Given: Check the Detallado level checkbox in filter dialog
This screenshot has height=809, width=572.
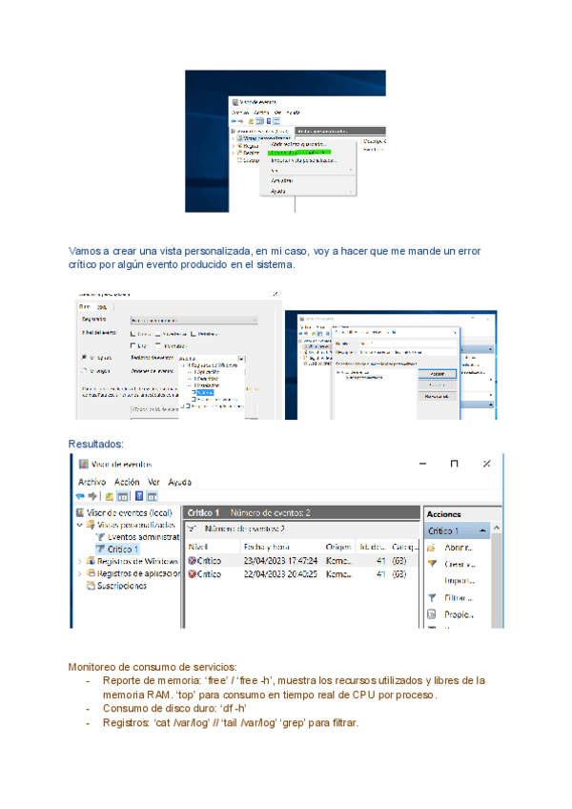Looking at the screenshot, I should [194, 334].
